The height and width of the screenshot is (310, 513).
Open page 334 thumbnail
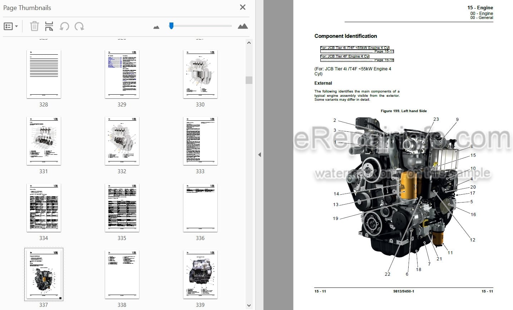coord(44,207)
